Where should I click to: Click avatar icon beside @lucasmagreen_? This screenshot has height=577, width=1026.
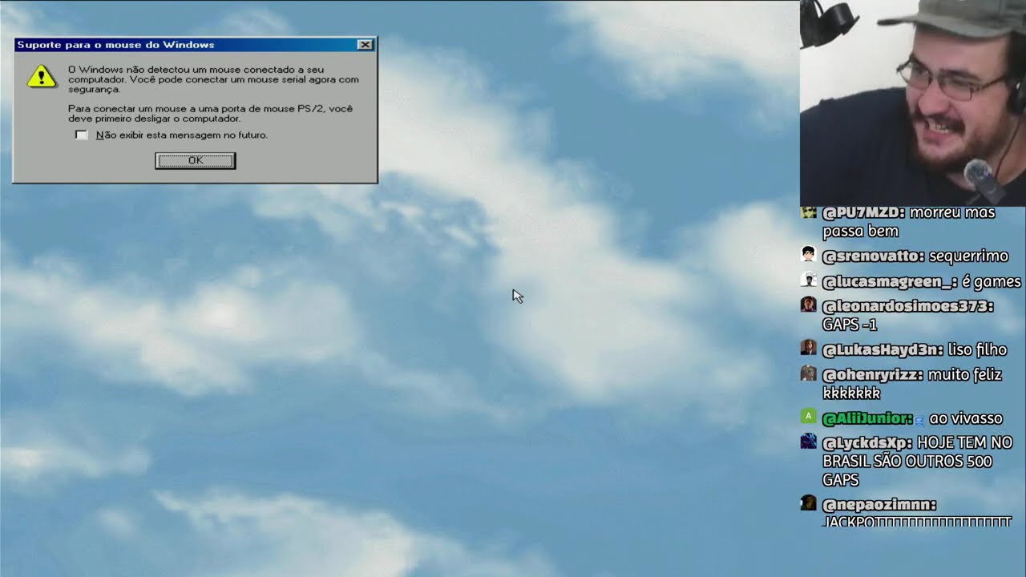tap(808, 280)
